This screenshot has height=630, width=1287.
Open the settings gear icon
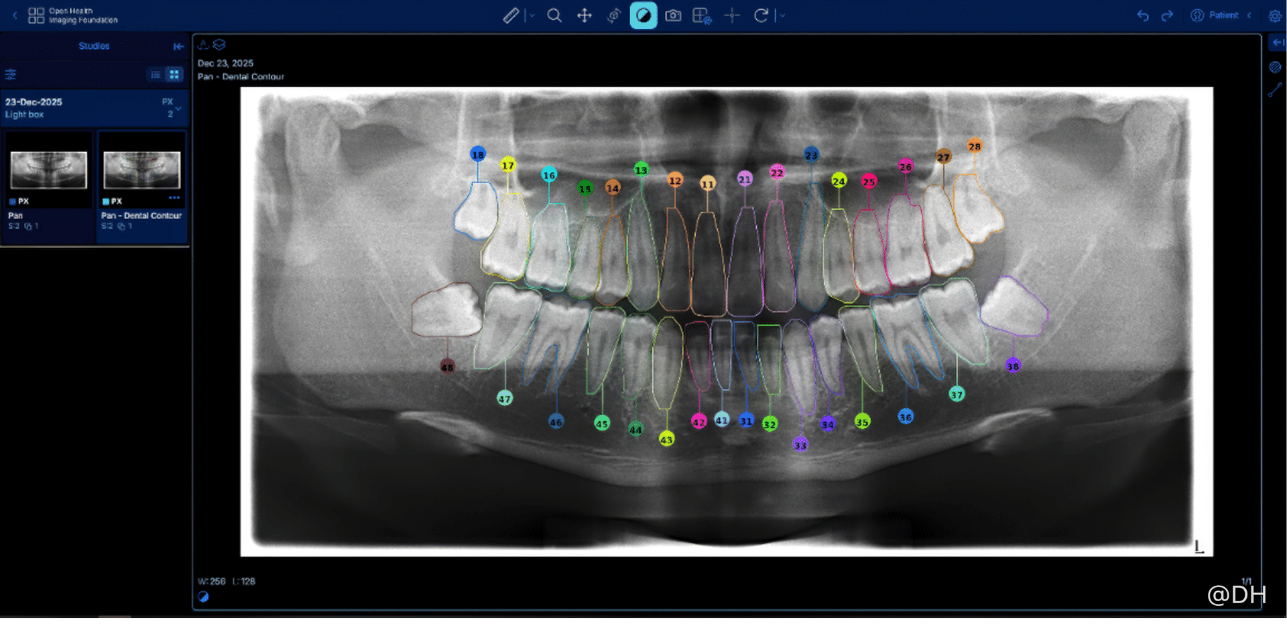point(1275,15)
